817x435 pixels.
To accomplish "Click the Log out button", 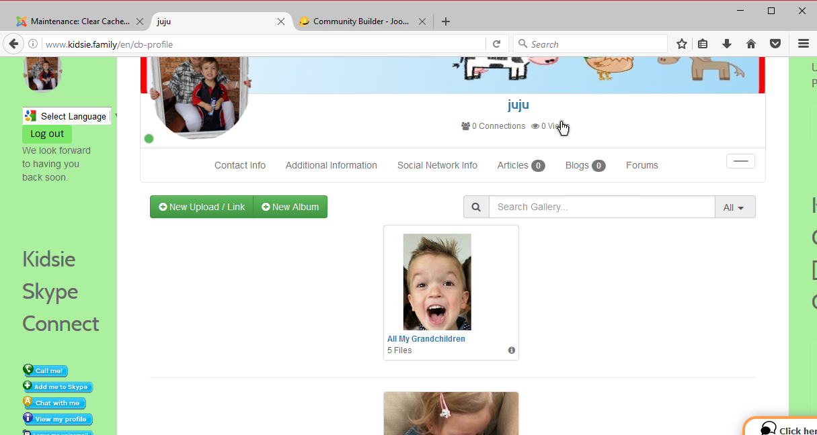I will click(47, 134).
